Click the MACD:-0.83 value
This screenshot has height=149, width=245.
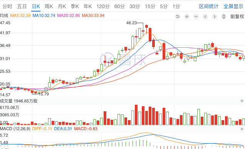(x=86, y=129)
